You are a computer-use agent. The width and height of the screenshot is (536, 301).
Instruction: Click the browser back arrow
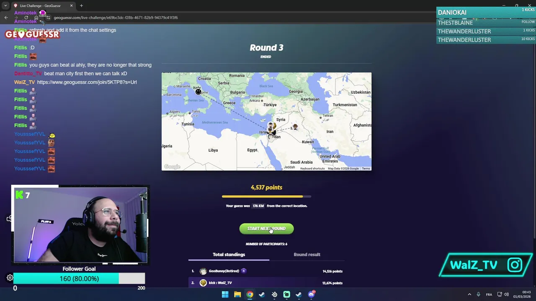6,18
